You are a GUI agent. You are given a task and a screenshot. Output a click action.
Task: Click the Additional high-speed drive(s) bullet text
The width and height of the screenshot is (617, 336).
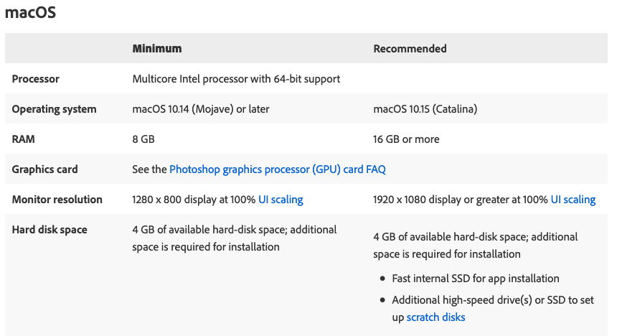coord(492,300)
